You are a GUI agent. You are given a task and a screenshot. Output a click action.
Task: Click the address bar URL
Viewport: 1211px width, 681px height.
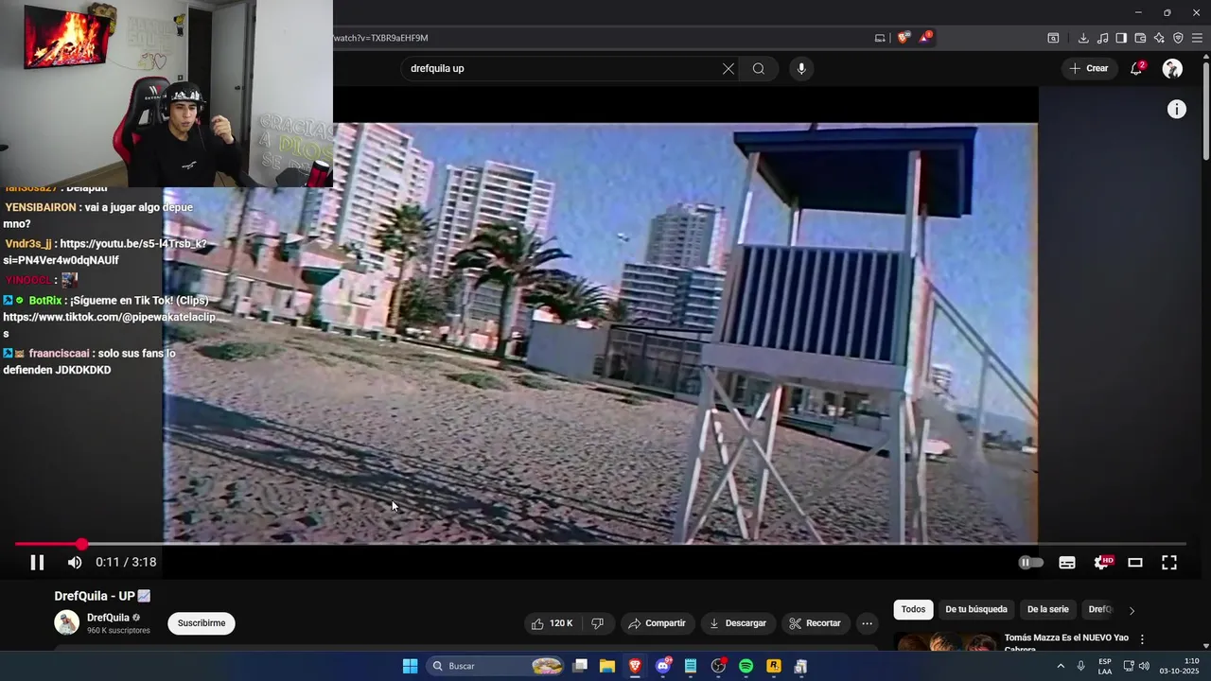click(380, 38)
